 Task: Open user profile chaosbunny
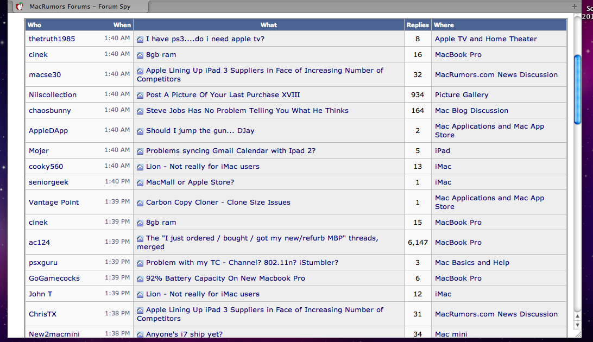point(50,111)
